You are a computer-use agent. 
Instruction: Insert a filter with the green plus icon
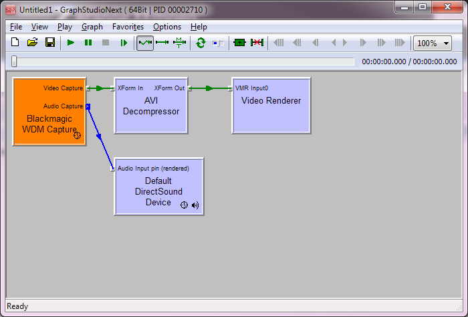(239, 43)
